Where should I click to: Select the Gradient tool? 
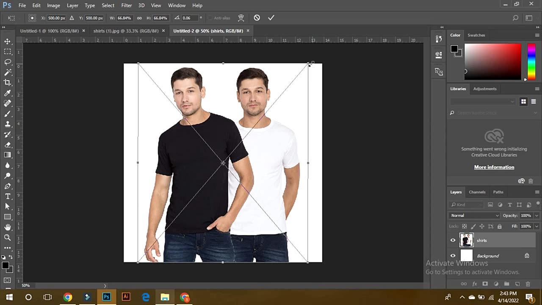pos(8,155)
